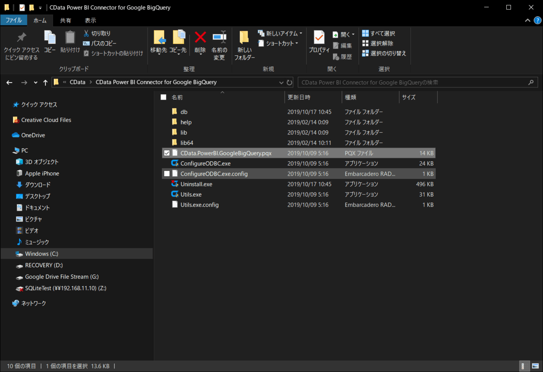Switch to the 表示 view tab
Image resolution: width=543 pixels, height=372 pixels.
90,20
